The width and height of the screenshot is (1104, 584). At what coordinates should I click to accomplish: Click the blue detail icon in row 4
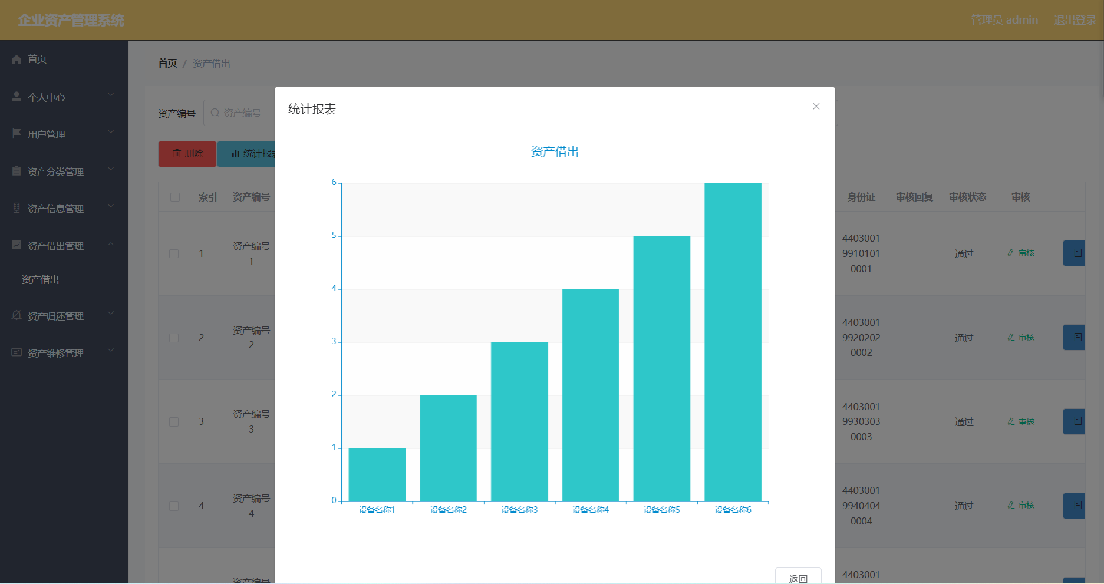1077,506
